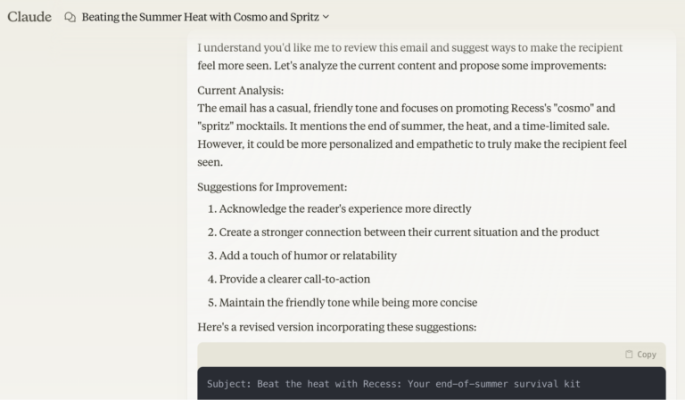Open the conversation title dropdown chevron

326,17
